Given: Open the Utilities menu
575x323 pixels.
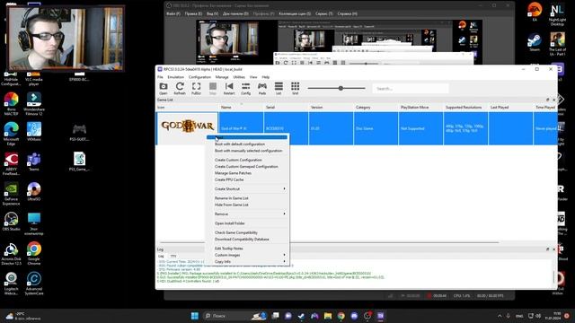Looking at the screenshot, I should point(239,77).
